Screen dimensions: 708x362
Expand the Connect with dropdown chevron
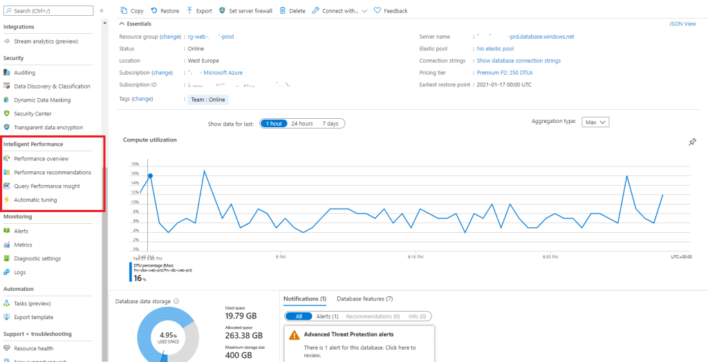[364, 11]
